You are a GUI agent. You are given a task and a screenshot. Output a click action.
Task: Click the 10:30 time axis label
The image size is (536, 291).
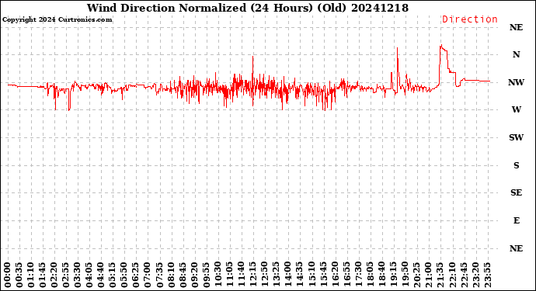(218, 275)
